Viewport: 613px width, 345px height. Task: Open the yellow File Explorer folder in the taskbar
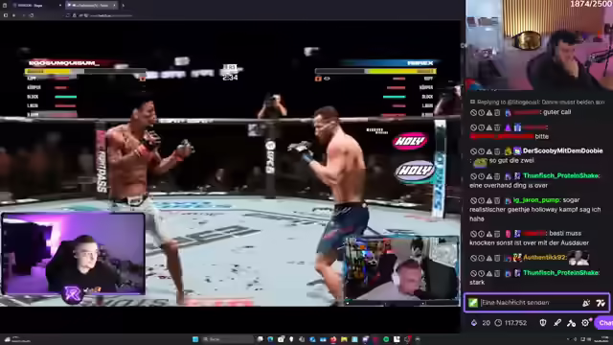344,339
